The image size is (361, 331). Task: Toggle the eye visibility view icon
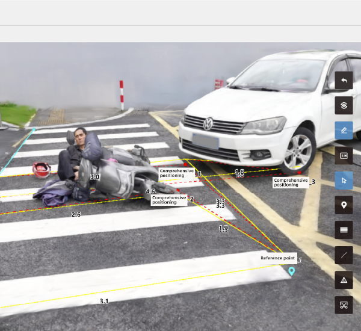344,105
